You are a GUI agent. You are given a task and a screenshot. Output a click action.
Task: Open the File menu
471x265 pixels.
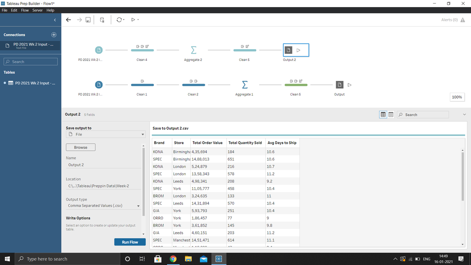[x=4, y=10]
